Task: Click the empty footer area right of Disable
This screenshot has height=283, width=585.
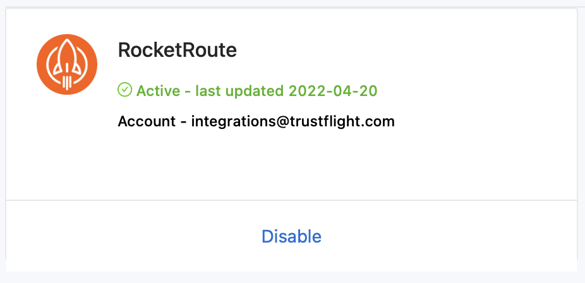Action: pos(455,236)
